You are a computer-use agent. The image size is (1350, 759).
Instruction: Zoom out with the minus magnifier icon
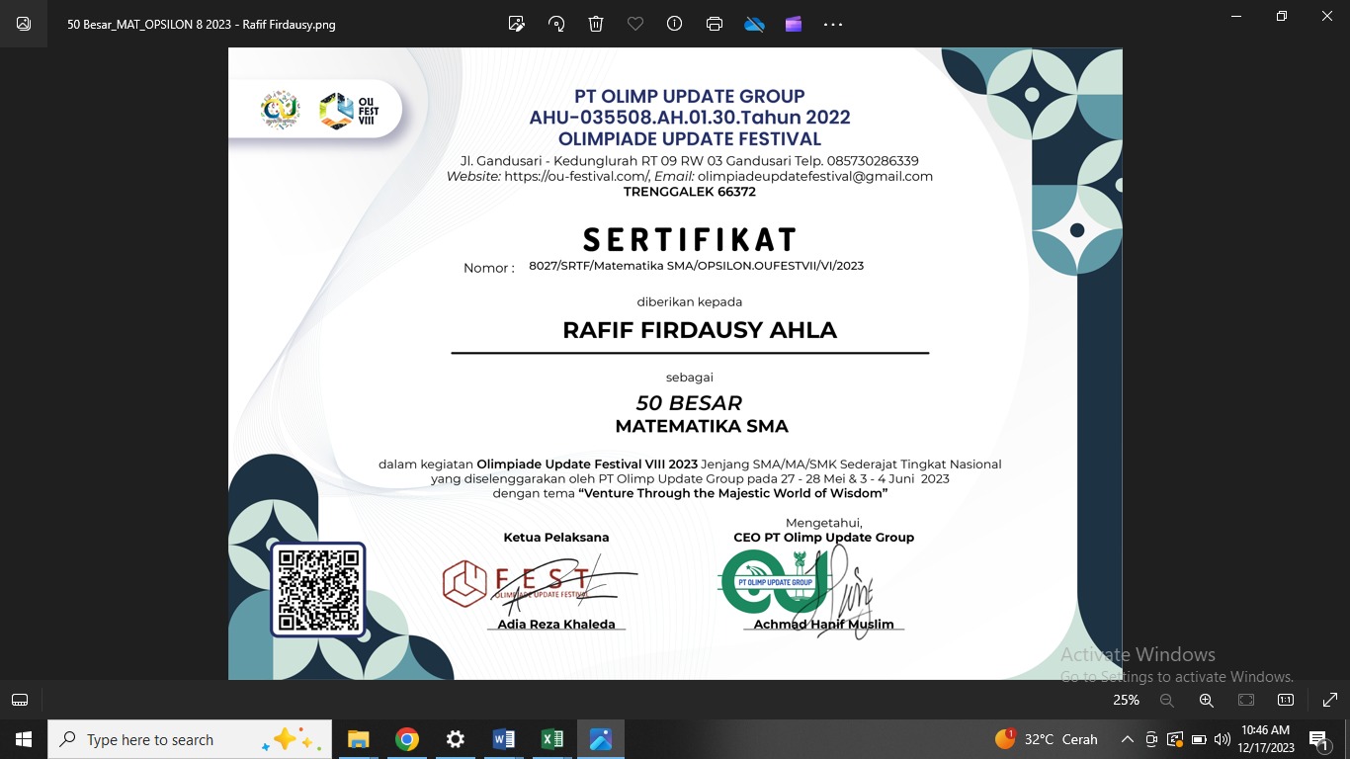pos(1167,700)
